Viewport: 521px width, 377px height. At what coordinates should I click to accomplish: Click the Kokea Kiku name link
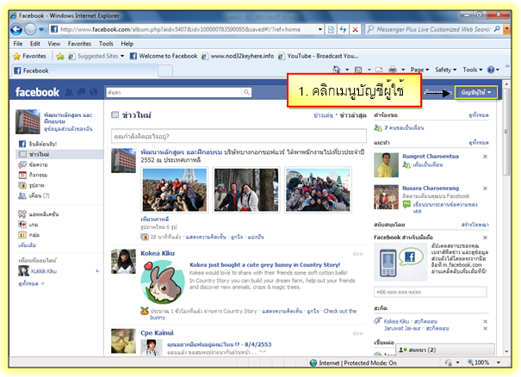coord(158,253)
